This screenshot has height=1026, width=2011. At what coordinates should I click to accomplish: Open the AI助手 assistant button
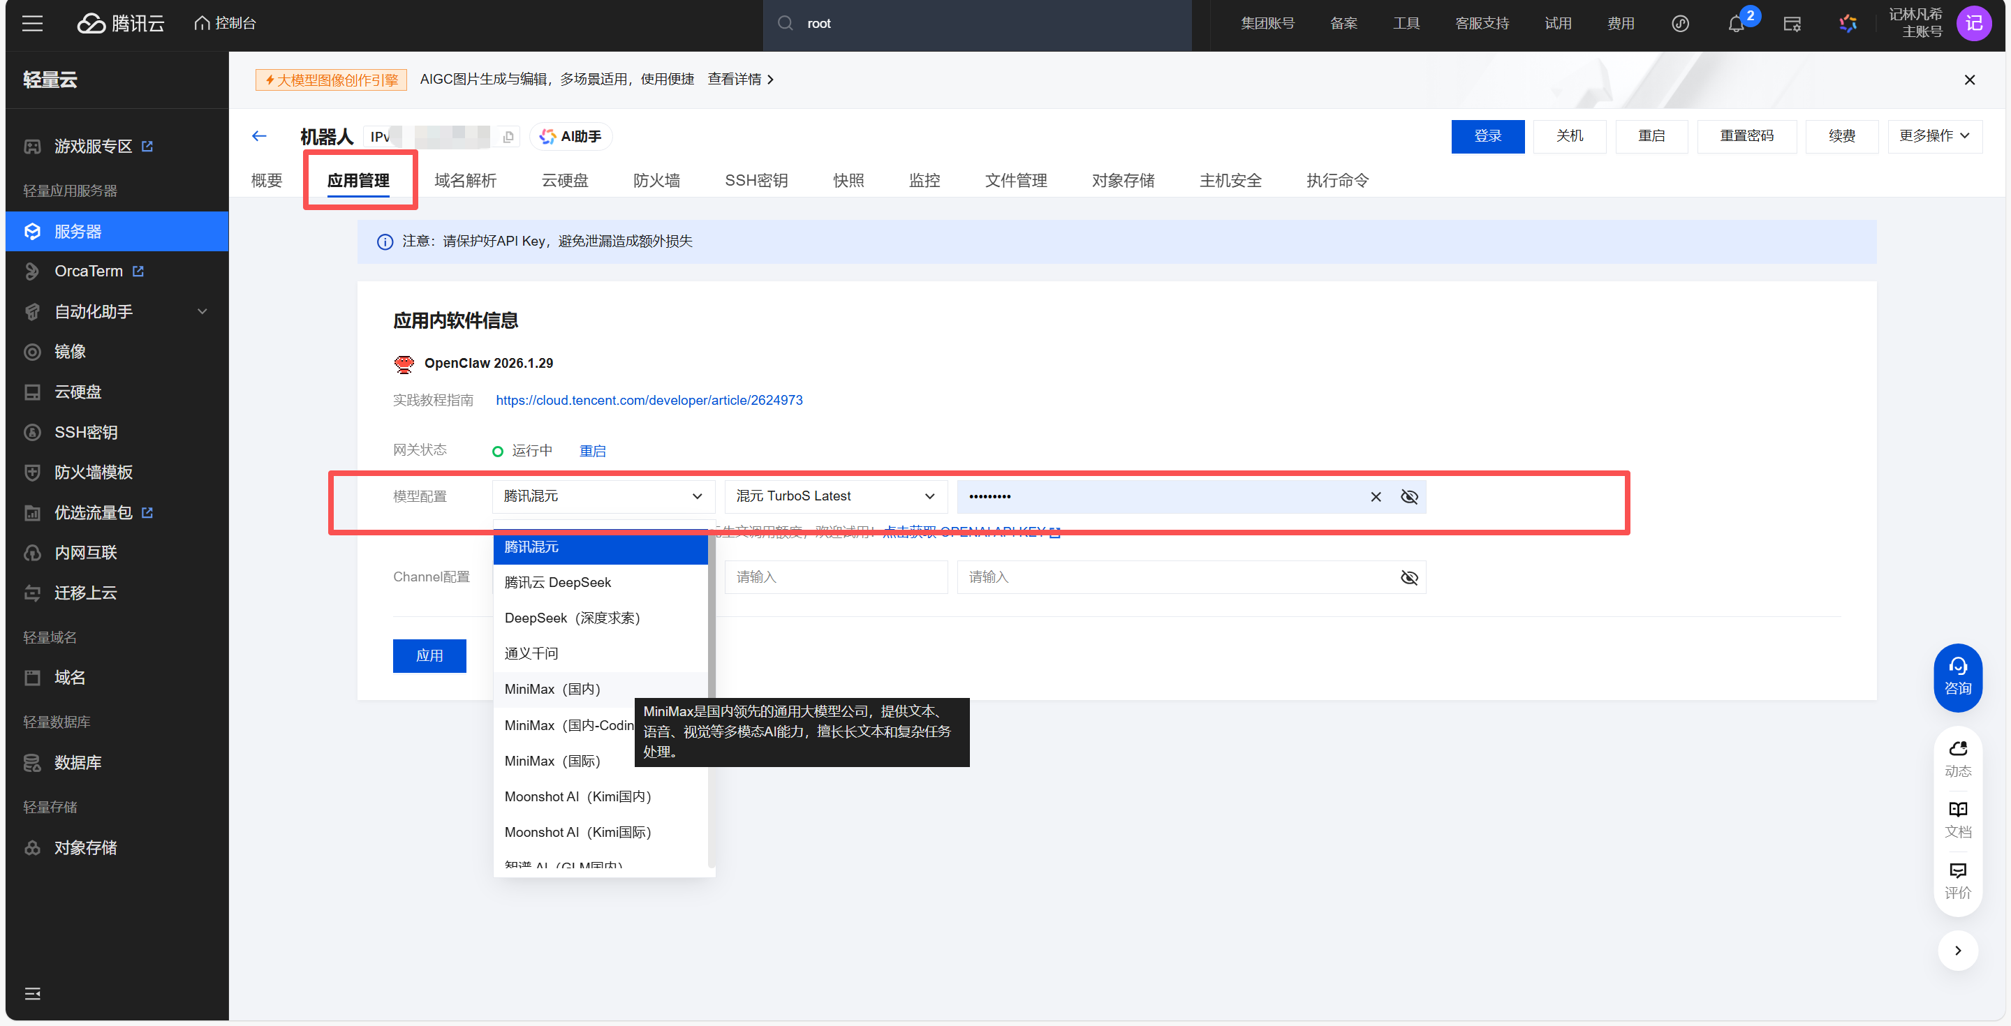[571, 137]
